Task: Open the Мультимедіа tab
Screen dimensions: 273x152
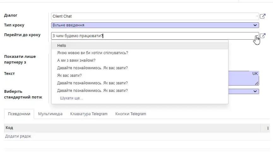Action: (x=50, y=114)
